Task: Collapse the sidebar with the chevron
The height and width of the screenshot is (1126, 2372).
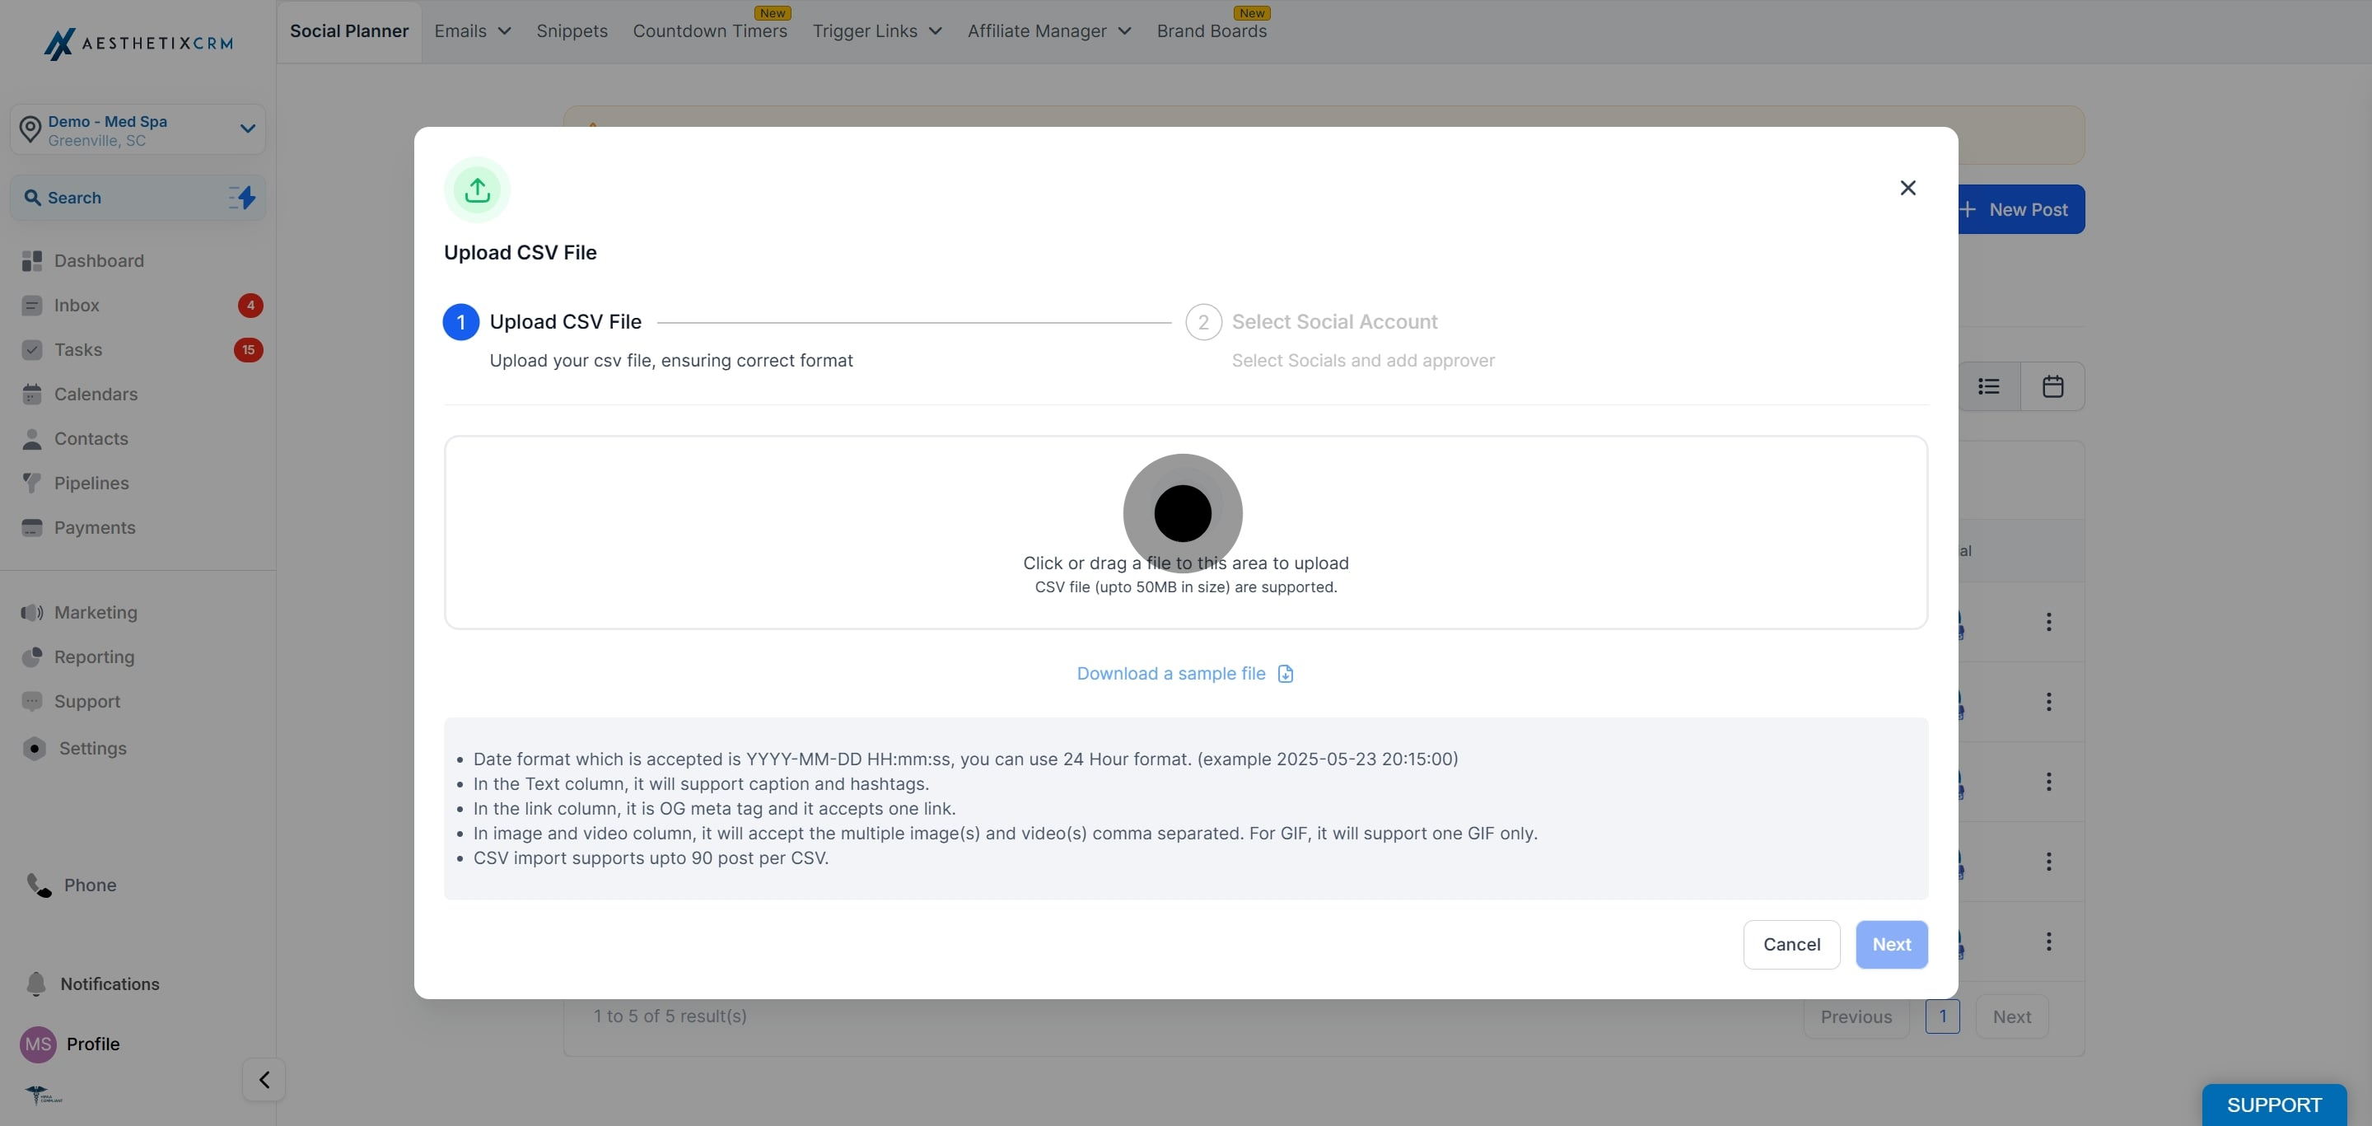Action: (264, 1079)
